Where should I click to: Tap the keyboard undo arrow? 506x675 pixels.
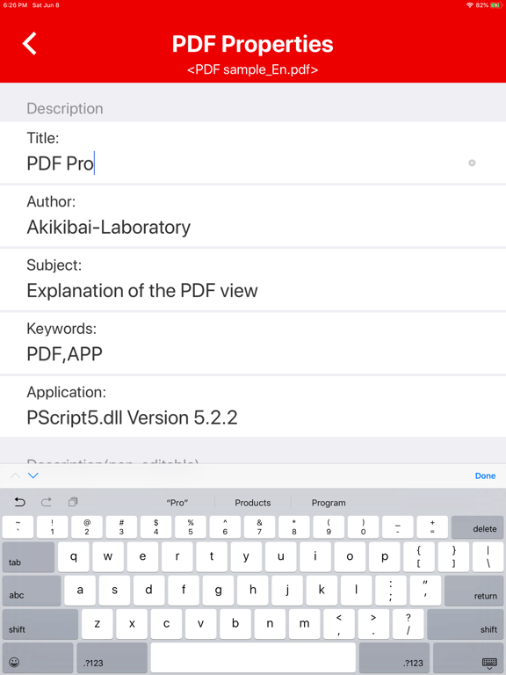(x=20, y=502)
